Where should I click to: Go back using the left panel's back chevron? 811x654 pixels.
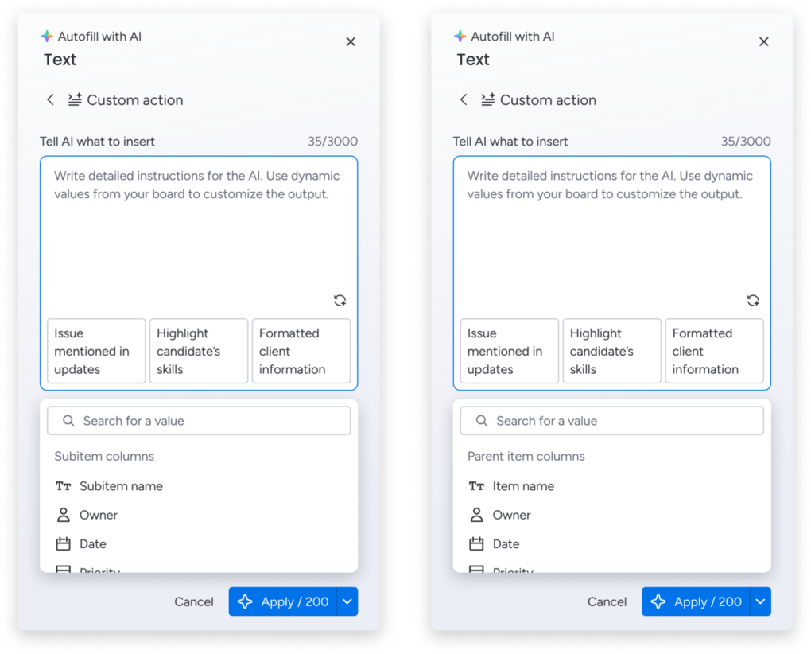(50, 99)
